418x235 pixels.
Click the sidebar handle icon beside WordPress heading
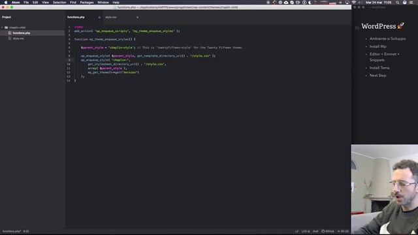357,27
